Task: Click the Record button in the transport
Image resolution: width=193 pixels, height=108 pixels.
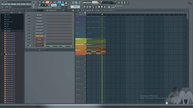Action: [49, 5]
